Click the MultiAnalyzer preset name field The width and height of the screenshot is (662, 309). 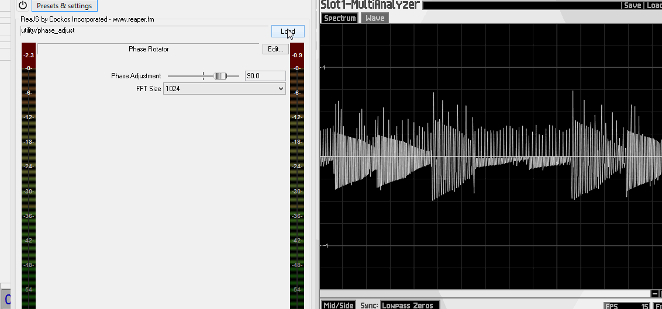coord(522,5)
